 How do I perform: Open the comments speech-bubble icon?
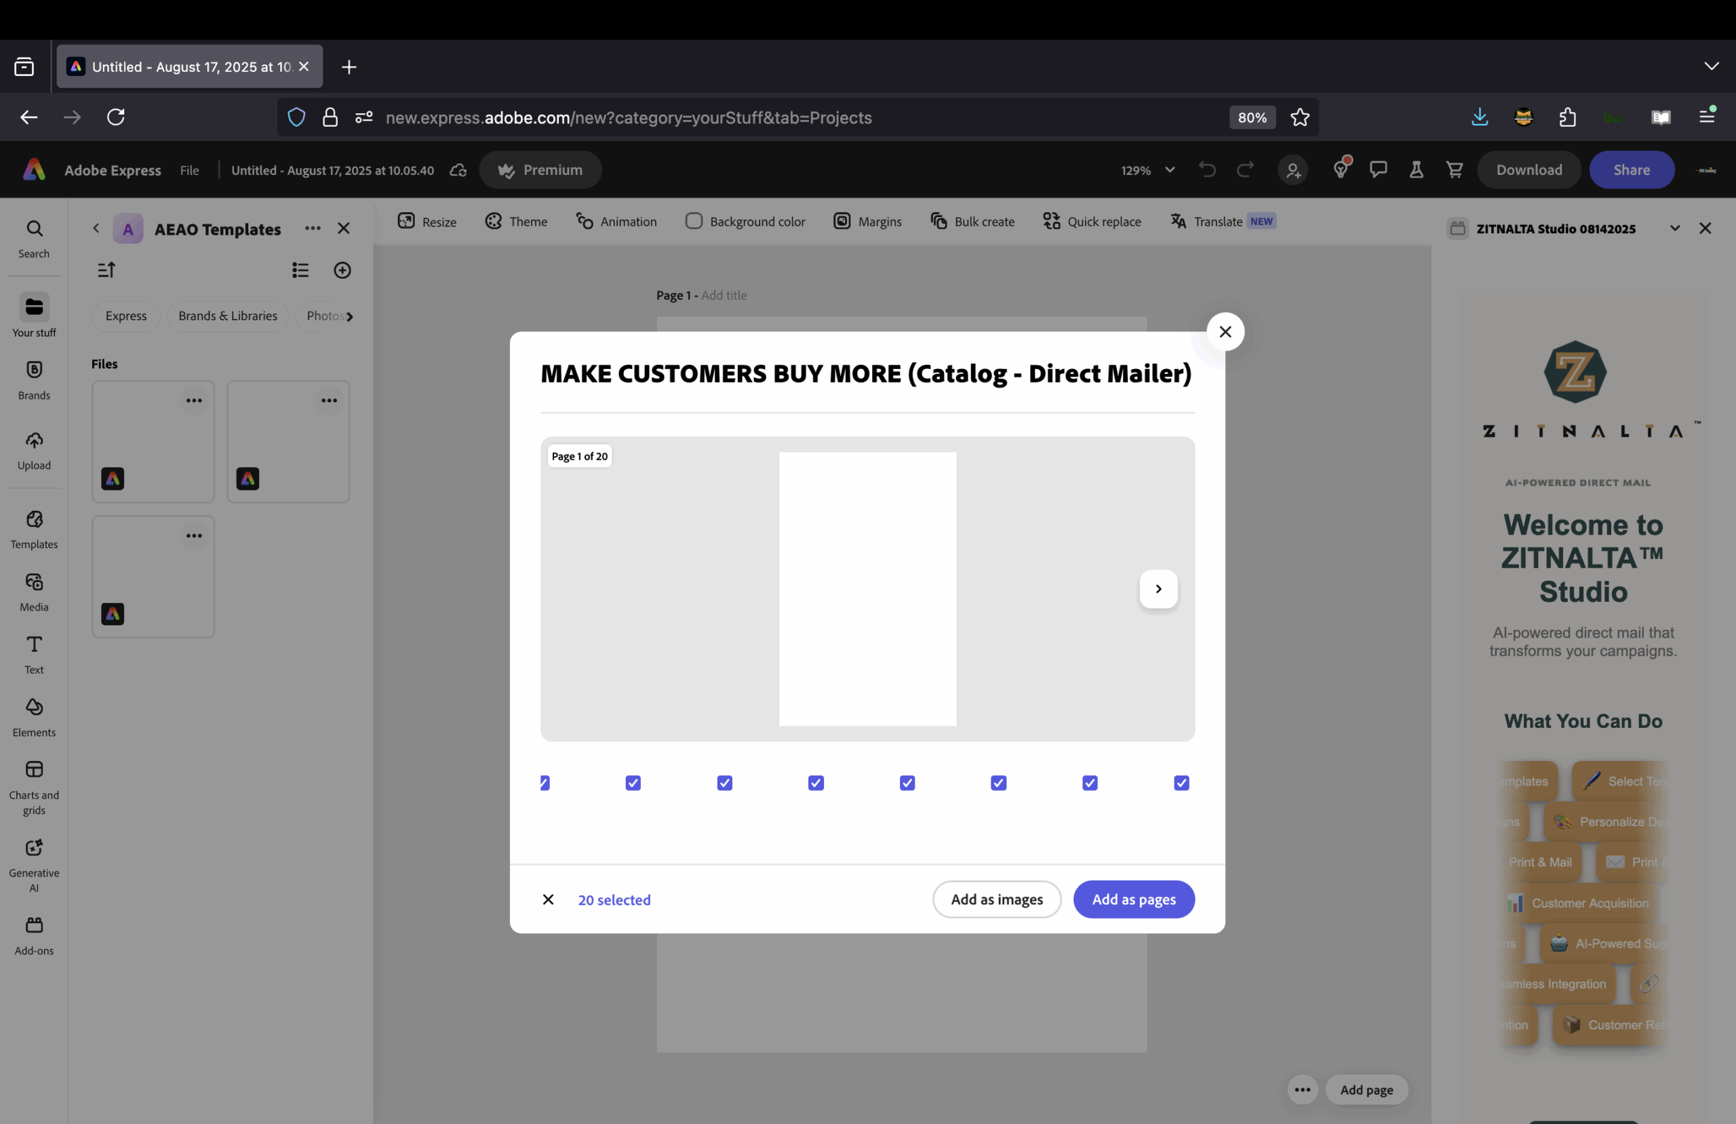1378,170
